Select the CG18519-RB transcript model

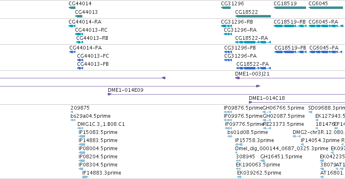pos(290,26)
